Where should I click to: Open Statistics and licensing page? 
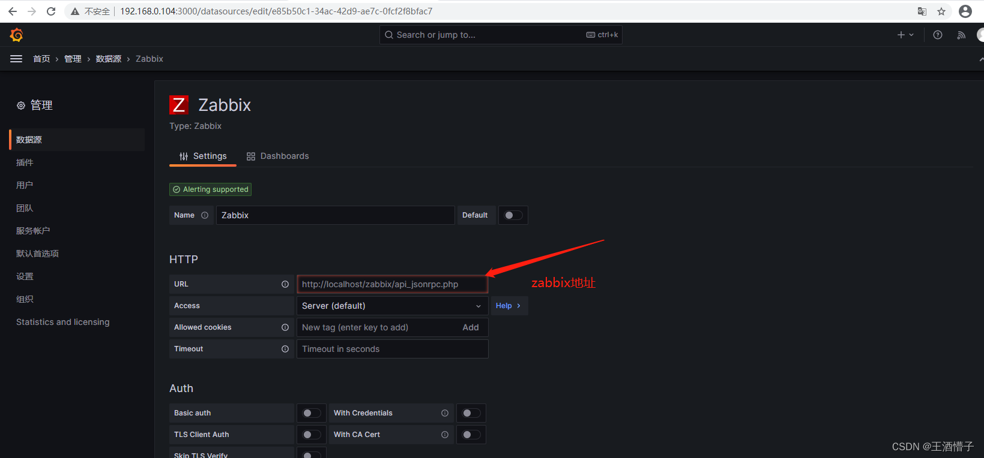pyautogui.click(x=63, y=322)
